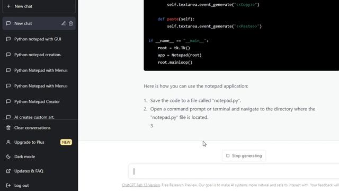Open the Python Notepad Creator conversation
This screenshot has width=339, height=191.
point(39,101)
